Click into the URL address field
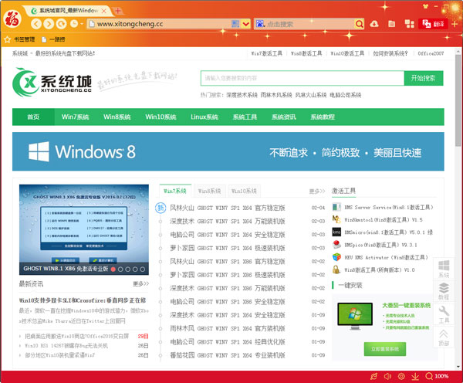 point(160,24)
